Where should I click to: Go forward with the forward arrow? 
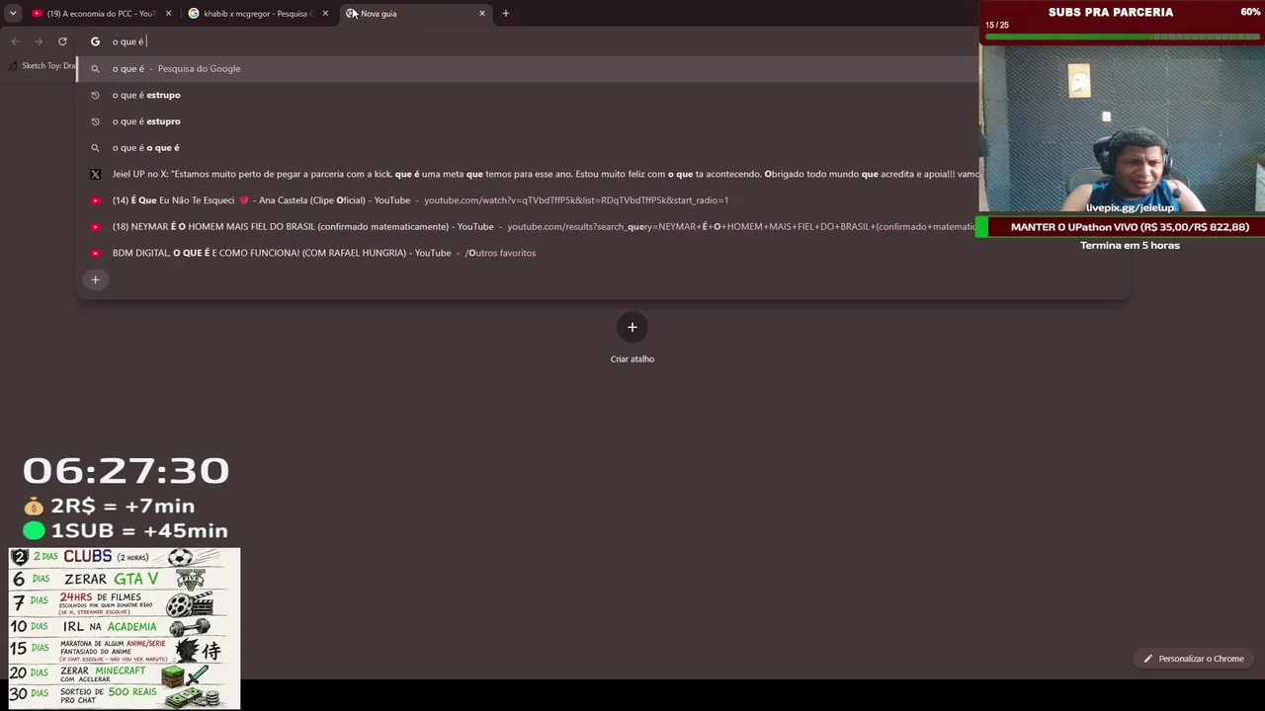pos(39,41)
